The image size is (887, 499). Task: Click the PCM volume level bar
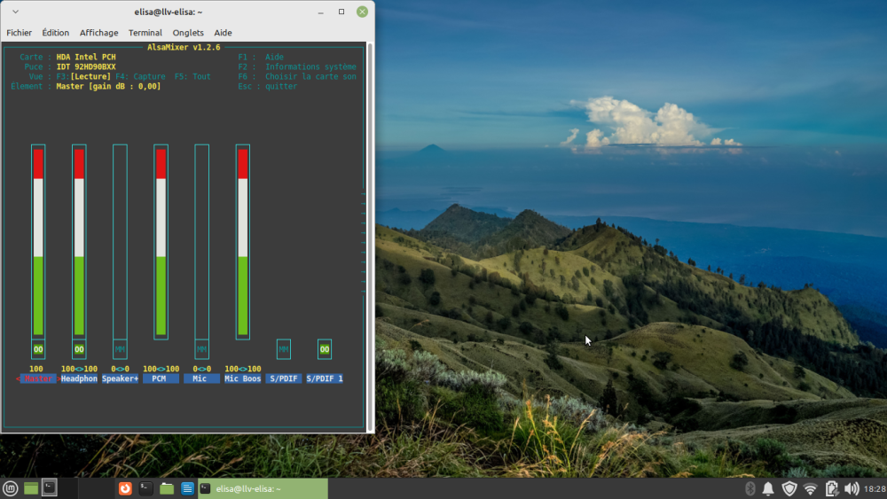pyautogui.click(x=161, y=241)
